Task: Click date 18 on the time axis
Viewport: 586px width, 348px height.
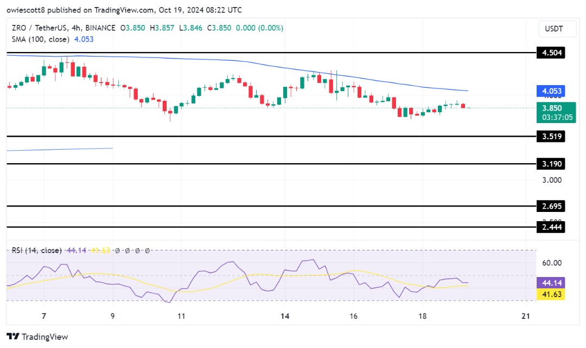Action: [423, 316]
